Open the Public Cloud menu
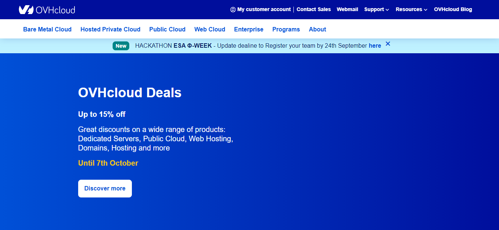499x230 pixels. 167,29
